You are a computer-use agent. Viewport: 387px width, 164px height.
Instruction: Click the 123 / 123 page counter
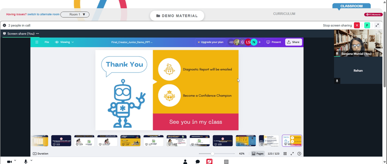[274, 154]
